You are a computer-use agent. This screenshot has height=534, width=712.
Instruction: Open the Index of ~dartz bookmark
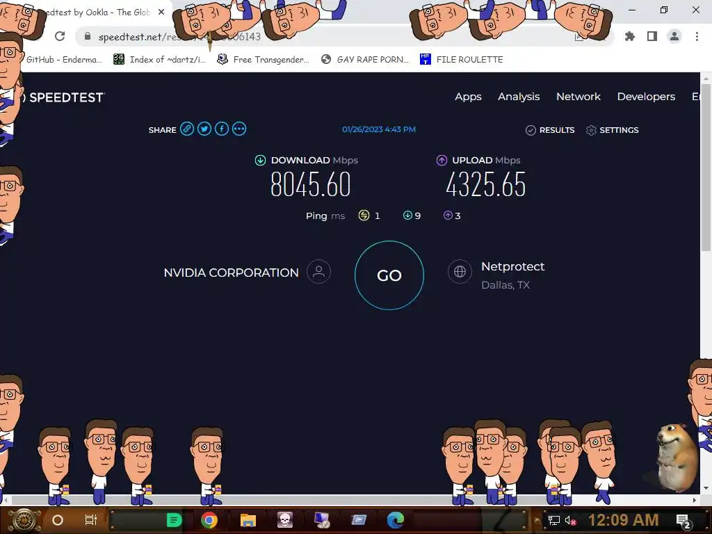click(x=160, y=60)
